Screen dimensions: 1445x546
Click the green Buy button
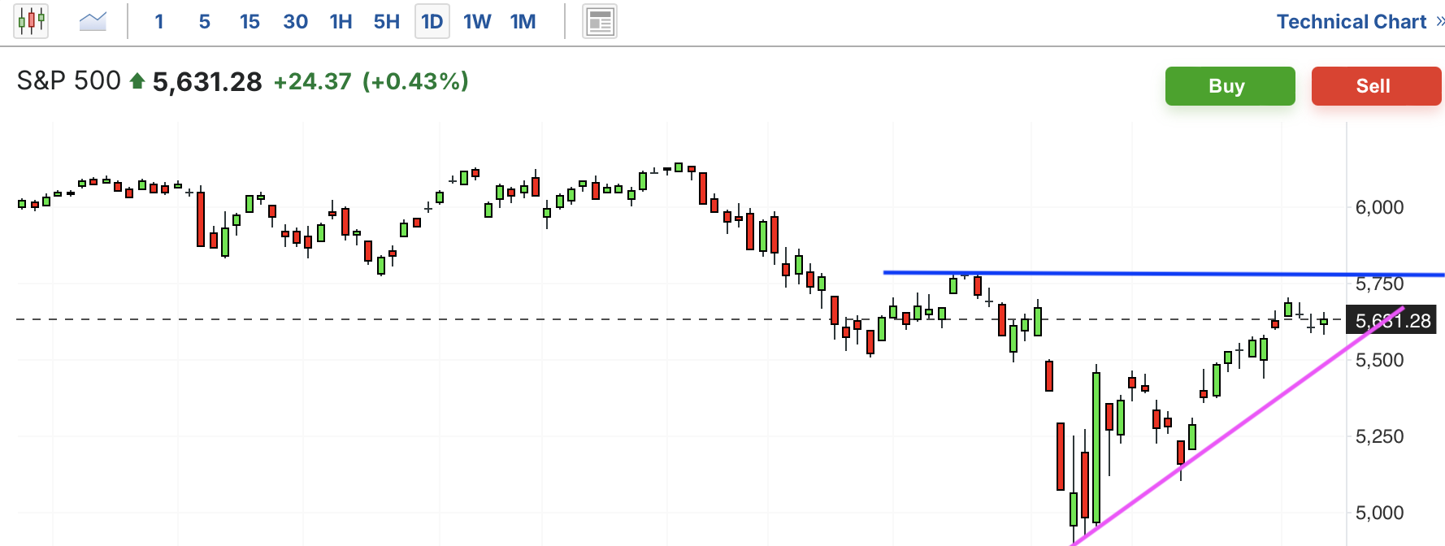tap(1230, 86)
